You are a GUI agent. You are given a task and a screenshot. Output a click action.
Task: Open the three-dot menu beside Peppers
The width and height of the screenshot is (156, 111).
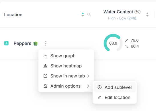point(46,43)
